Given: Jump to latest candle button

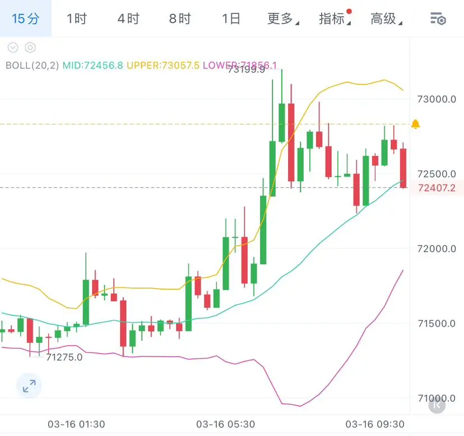Looking at the screenshot, I should [x=437, y=405].
